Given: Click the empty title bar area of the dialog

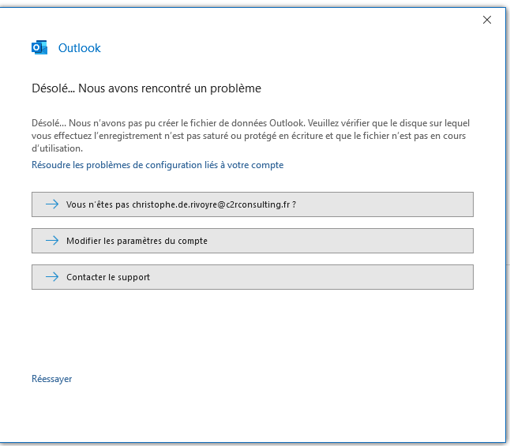Looking at the screenshot, I should tap(237, 20).
